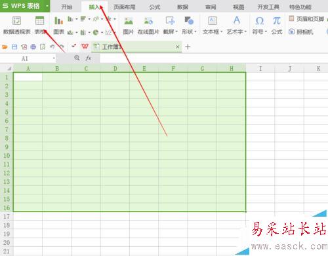Viewport: 328px width, 256px height.
Task: Click the 公式 pi equation icon
Action: coord(277,21)
